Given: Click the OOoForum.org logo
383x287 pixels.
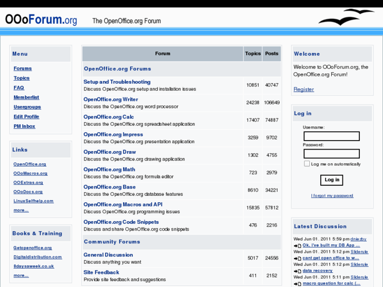Looking at the screenshot, I should coord(41,19).
